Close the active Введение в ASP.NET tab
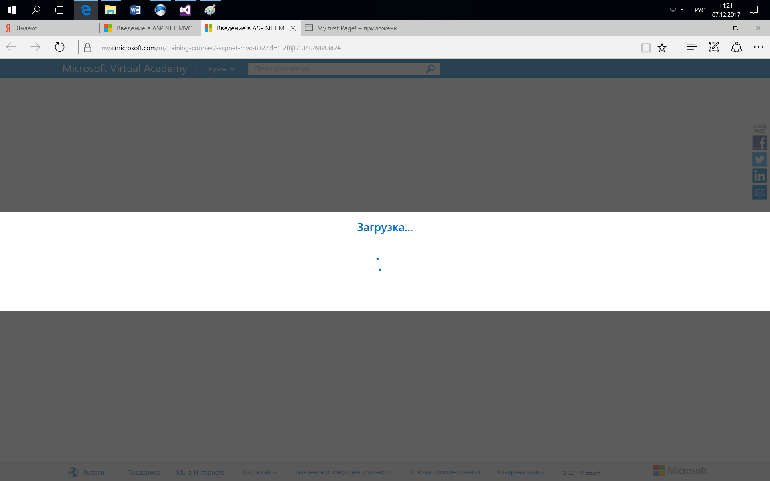Viewport: 770px width, 481px height. (293, 28)
